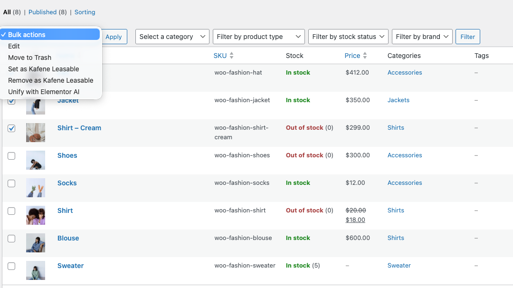Viewport: 513px width, 288px height.
Task: Click the Tags column header
Action: coord(482,56)
